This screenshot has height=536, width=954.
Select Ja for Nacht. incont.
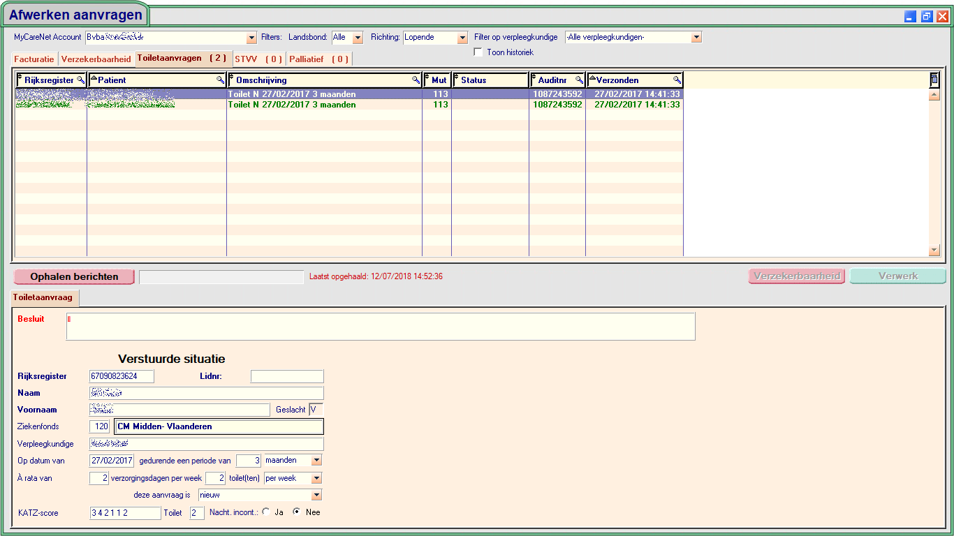point(266,512)
